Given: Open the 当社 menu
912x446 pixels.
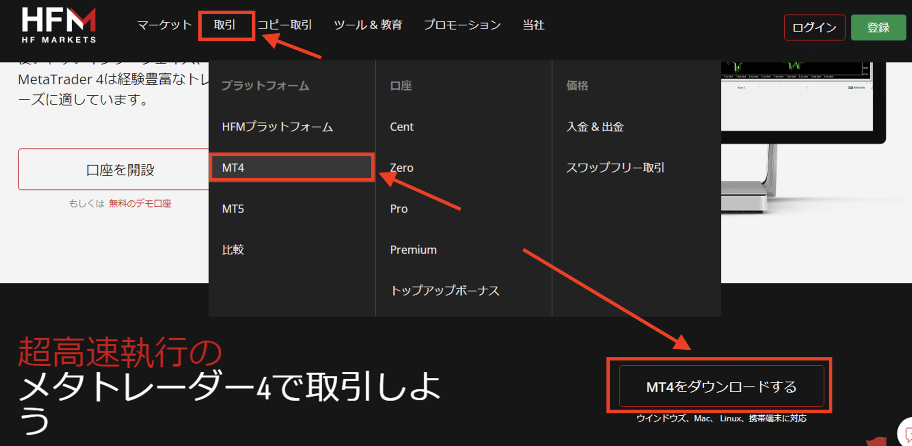Looking at the screenshot, I should click(x=533, y=25).
